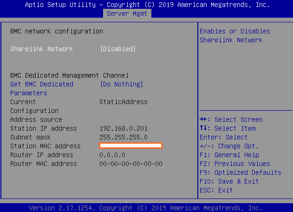Viewport: 293px width, 212px height.
Task: Click the Router MAC address label
Action: click(x=44, y=164)
